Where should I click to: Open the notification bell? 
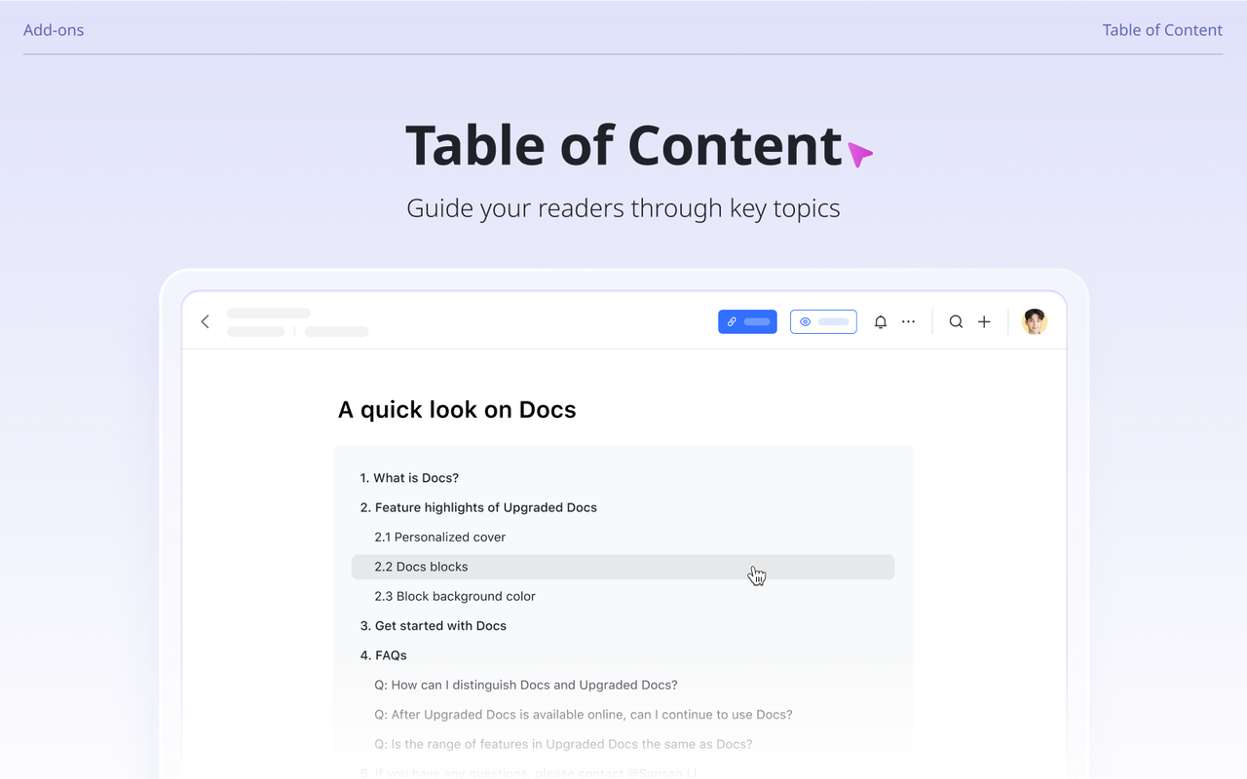pyautogui.click(x=881, y=321)
